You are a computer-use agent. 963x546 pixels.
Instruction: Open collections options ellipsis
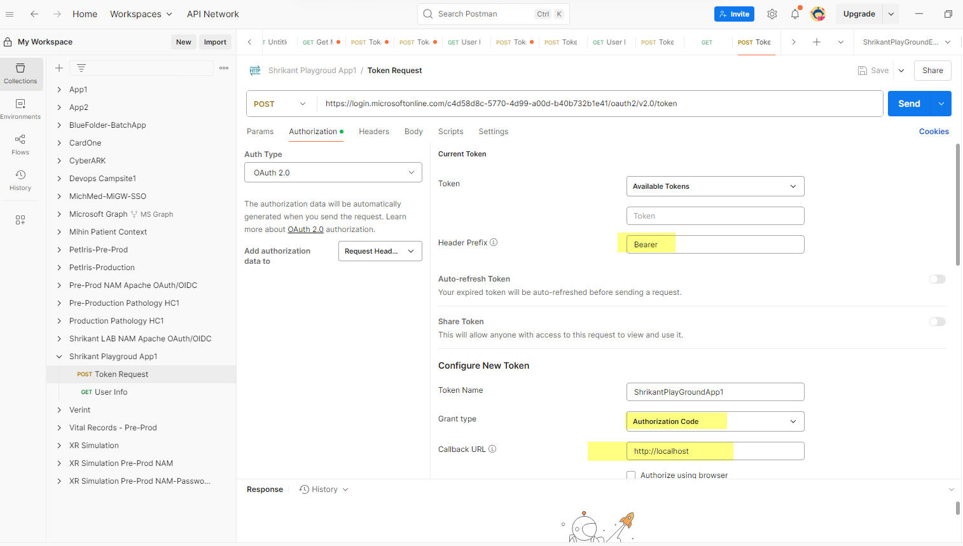tap(224, 68)
